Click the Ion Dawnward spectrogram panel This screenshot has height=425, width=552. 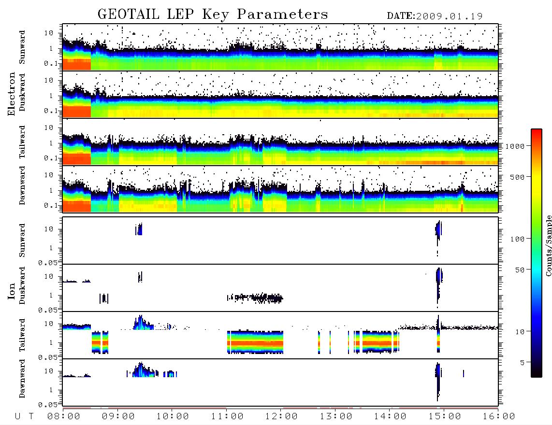click(x=280, y=382)
